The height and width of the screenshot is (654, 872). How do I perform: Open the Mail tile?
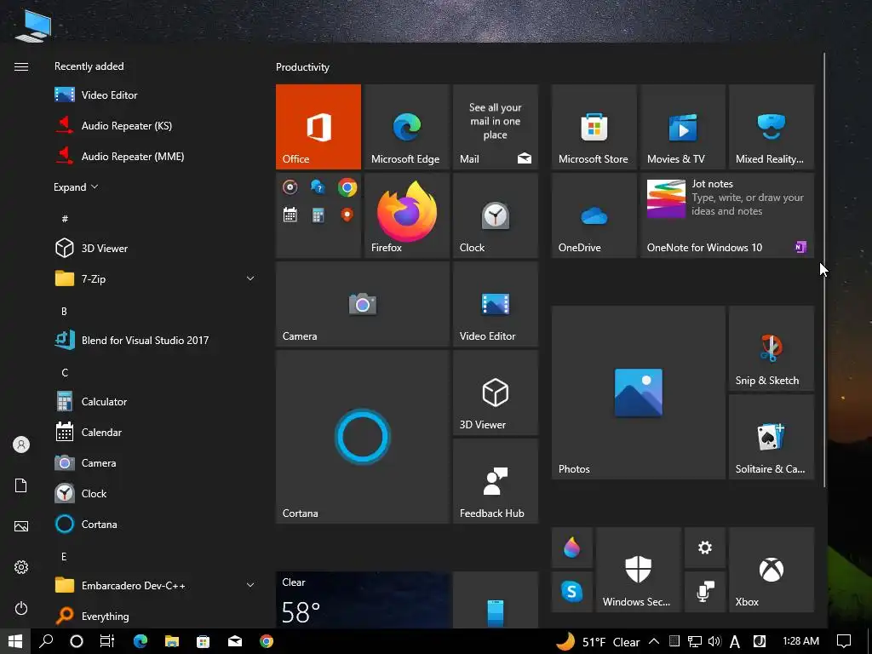496,127
